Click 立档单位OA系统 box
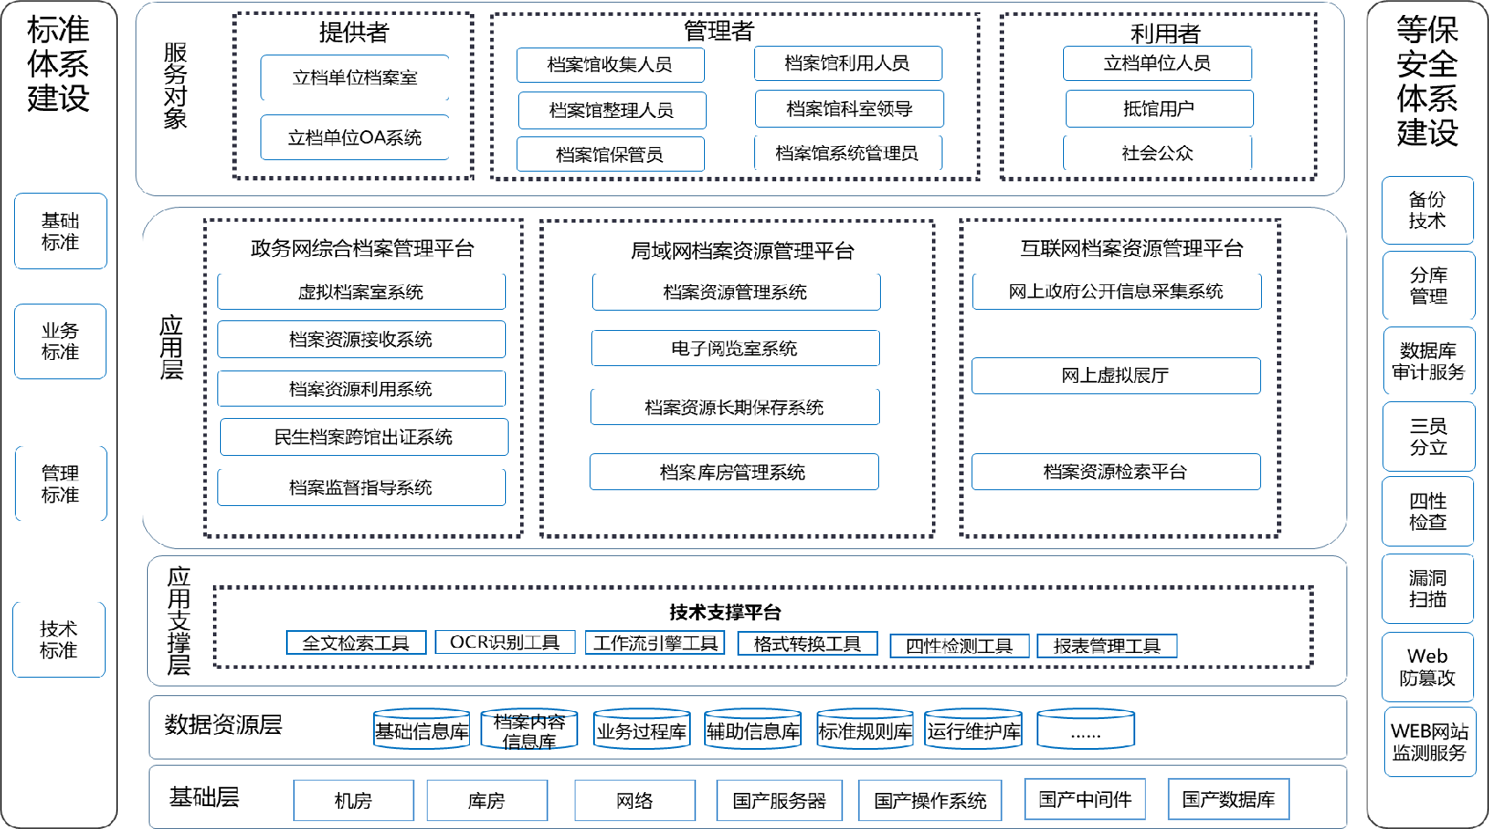Image resolution: width=1489 pixels, height=829 pixels. point(356,137)
